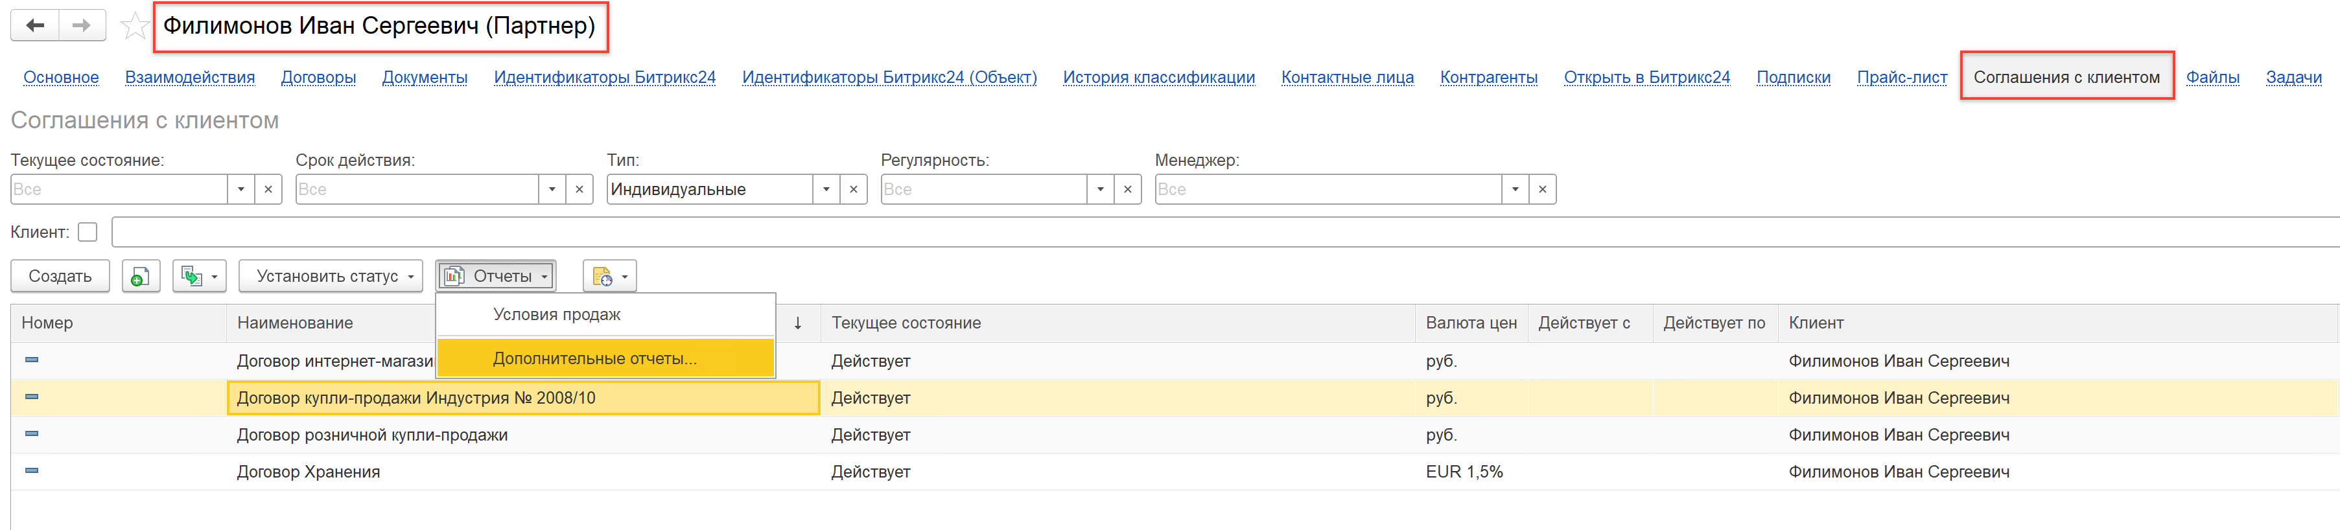Click the back navigation arrow
The height and width of the screenshot is (530, 2340).
click(x=36, y=25)
